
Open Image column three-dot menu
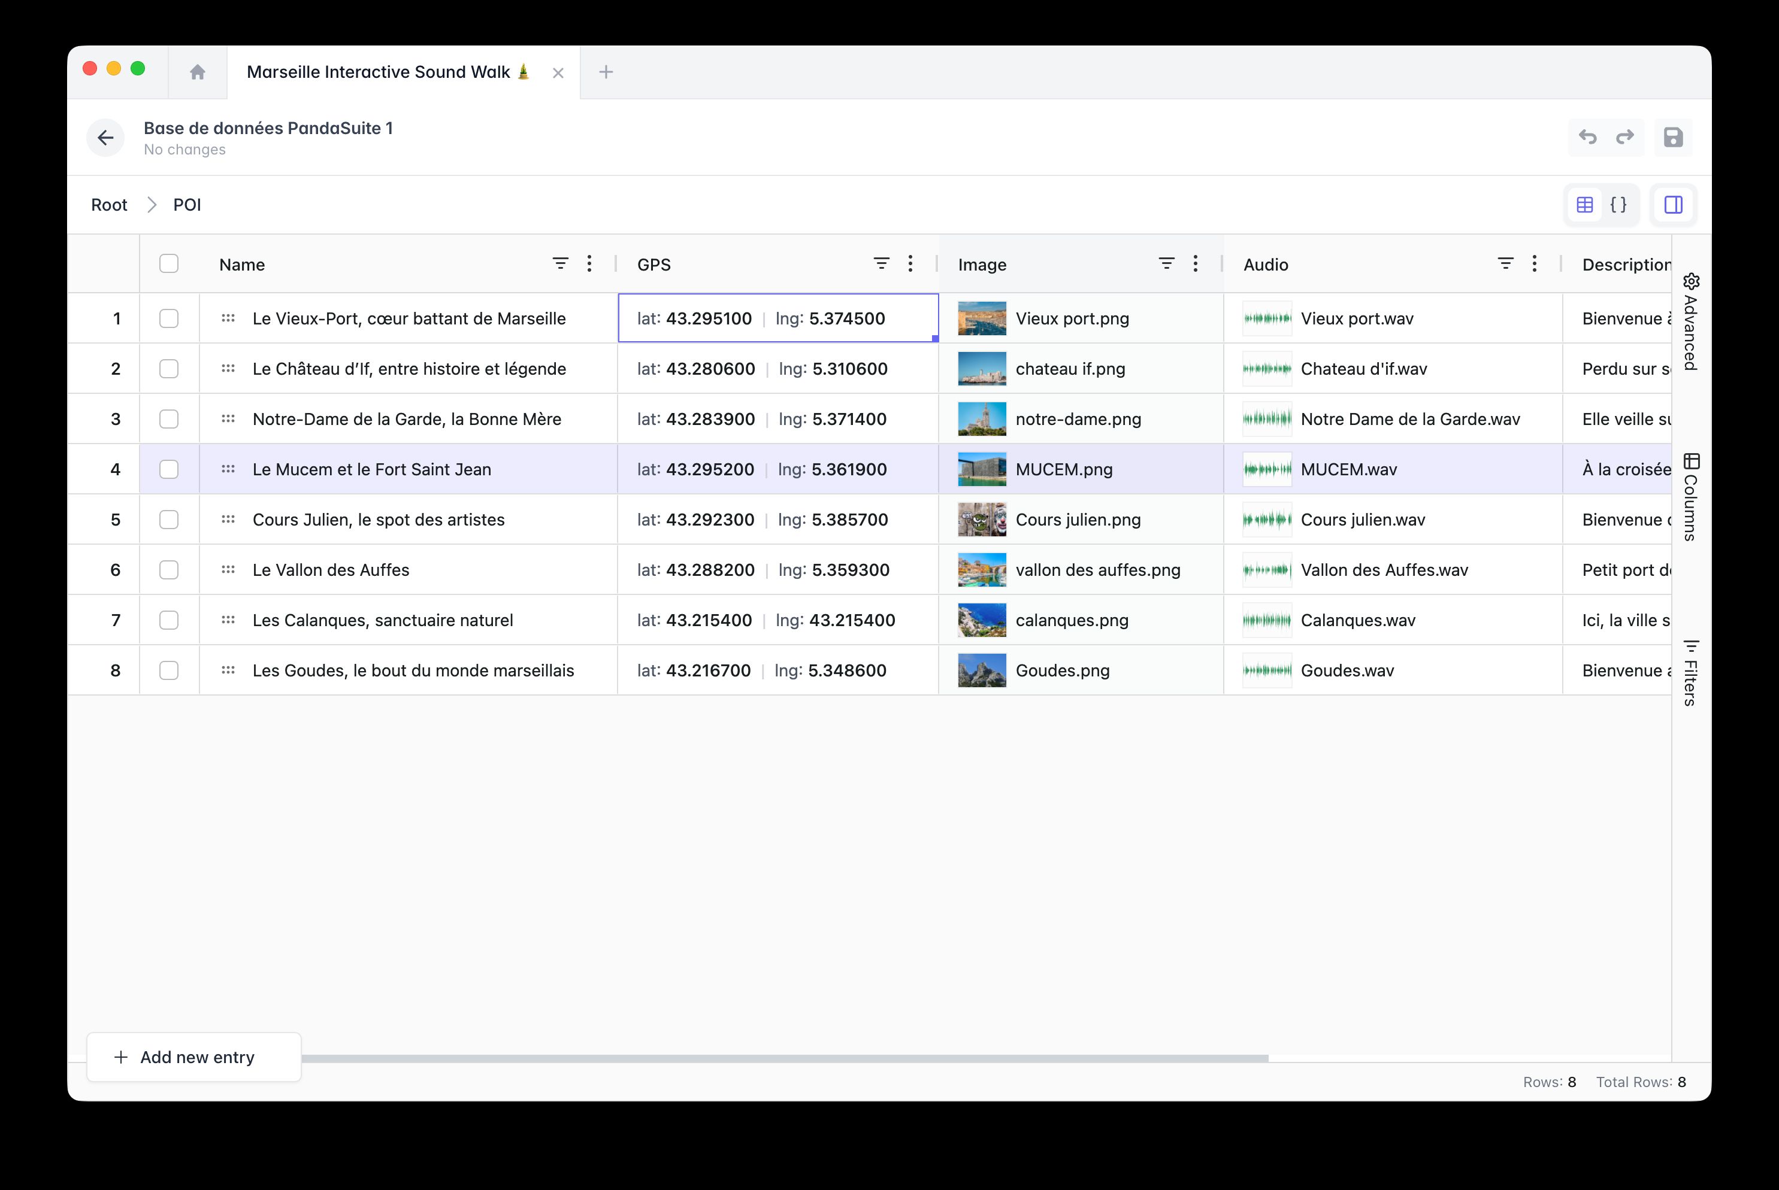[x=1195, y=264]
